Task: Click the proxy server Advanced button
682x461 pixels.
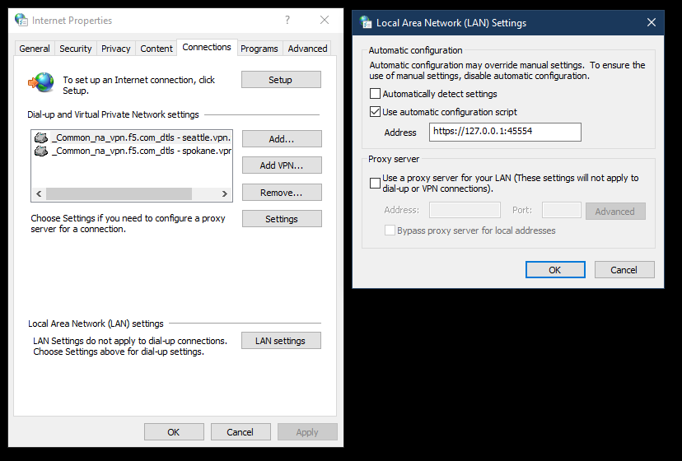Action: click(x=615, y=211)
